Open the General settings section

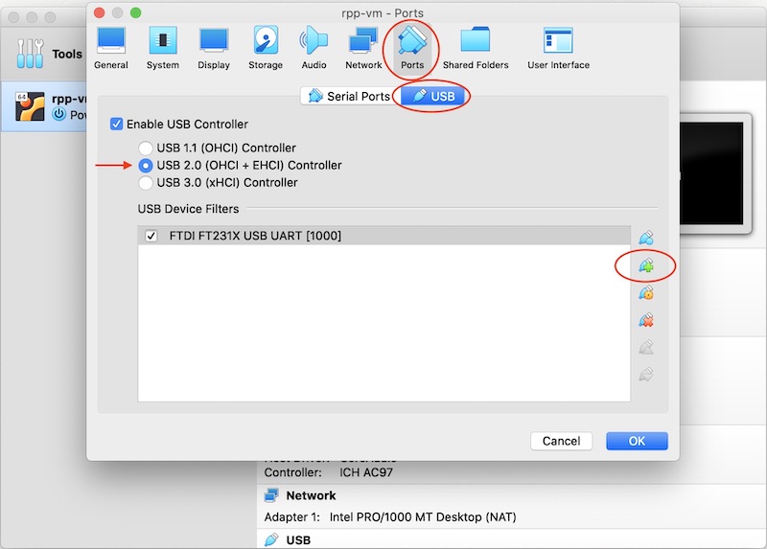click(x=111, y=48)
